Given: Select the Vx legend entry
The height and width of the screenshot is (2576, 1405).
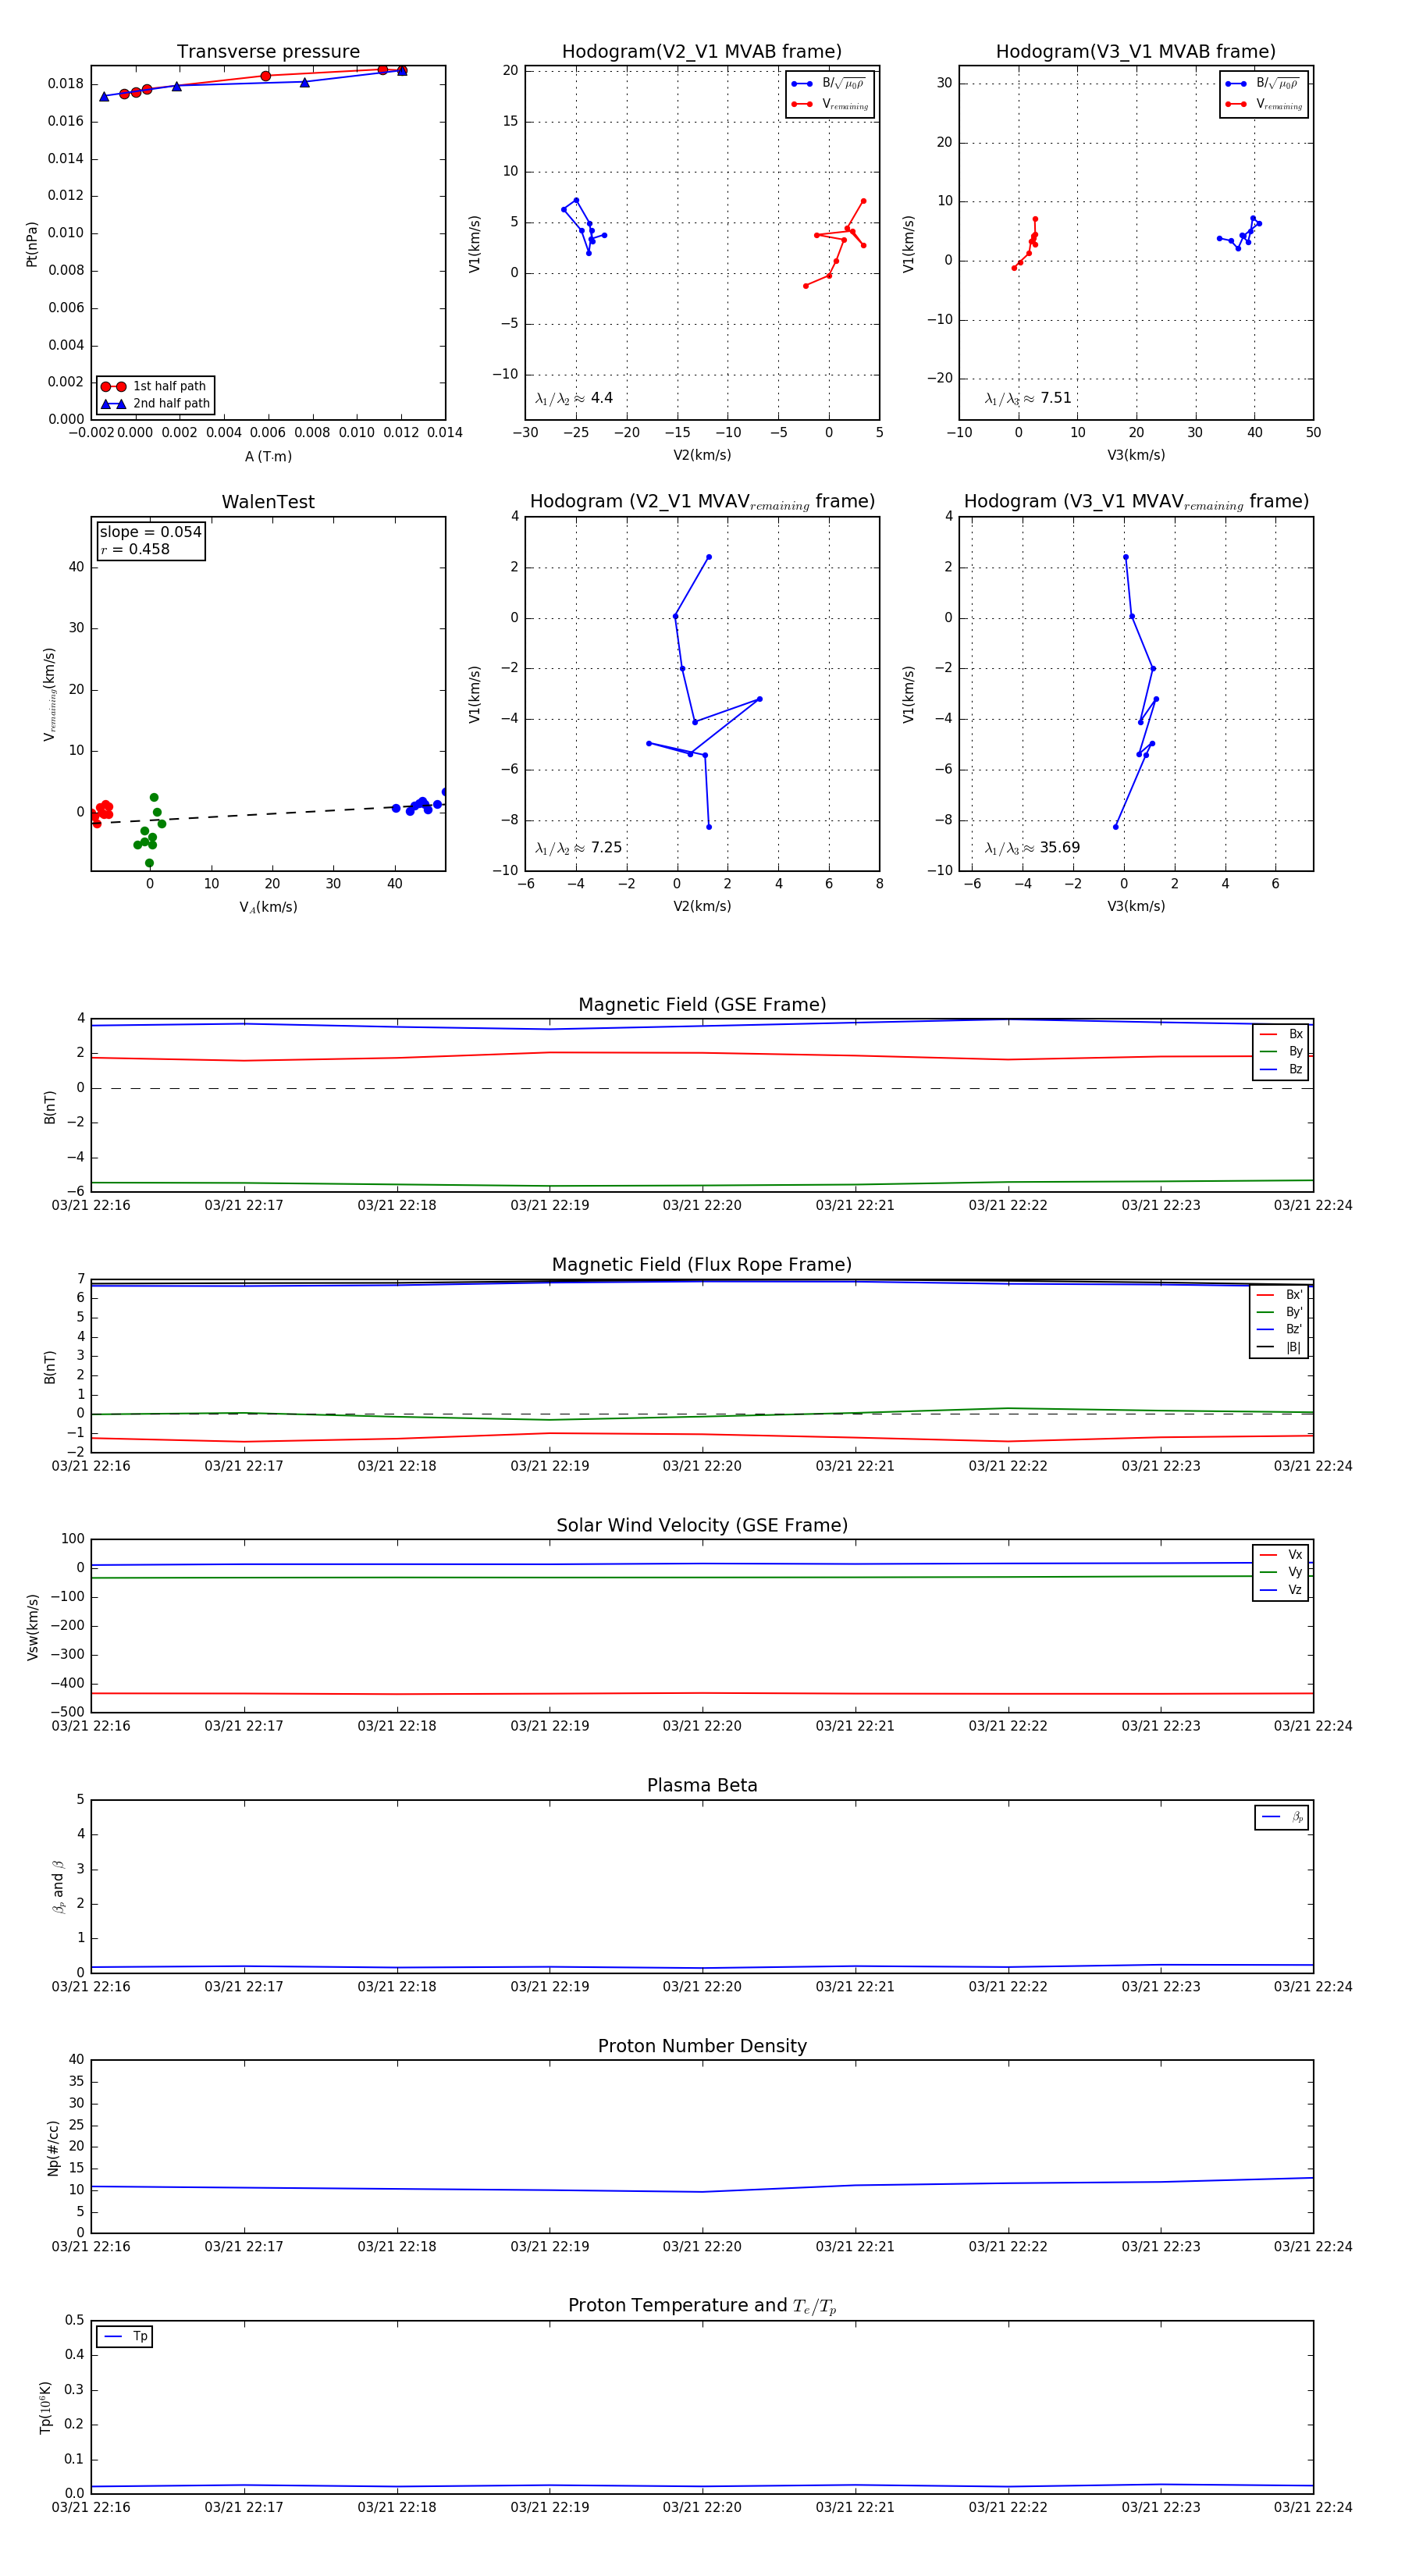Looking at the screenshot, I should 1281,1555.
